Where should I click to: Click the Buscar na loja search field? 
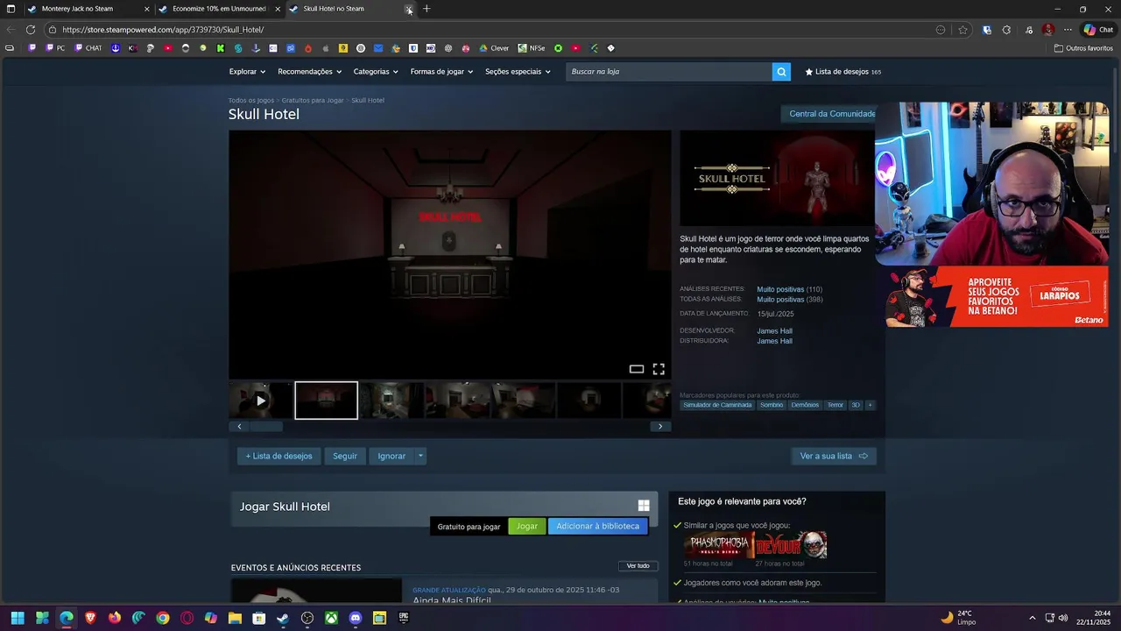[669, 72]
